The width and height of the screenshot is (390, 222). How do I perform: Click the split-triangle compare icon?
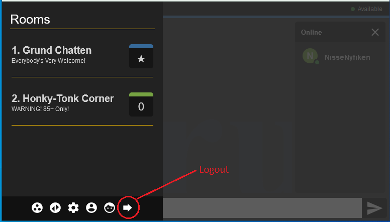55,207
